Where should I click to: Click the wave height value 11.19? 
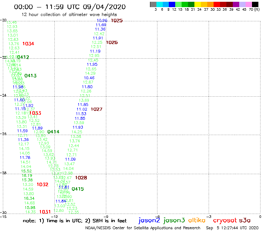point(95,51)
